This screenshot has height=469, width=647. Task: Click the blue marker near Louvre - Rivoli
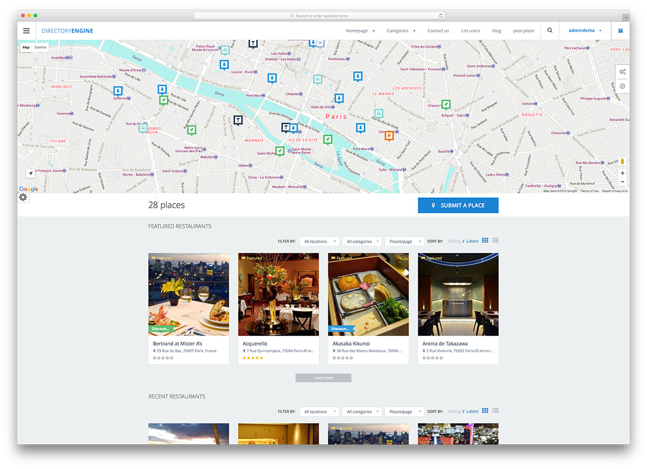[224, 65]
